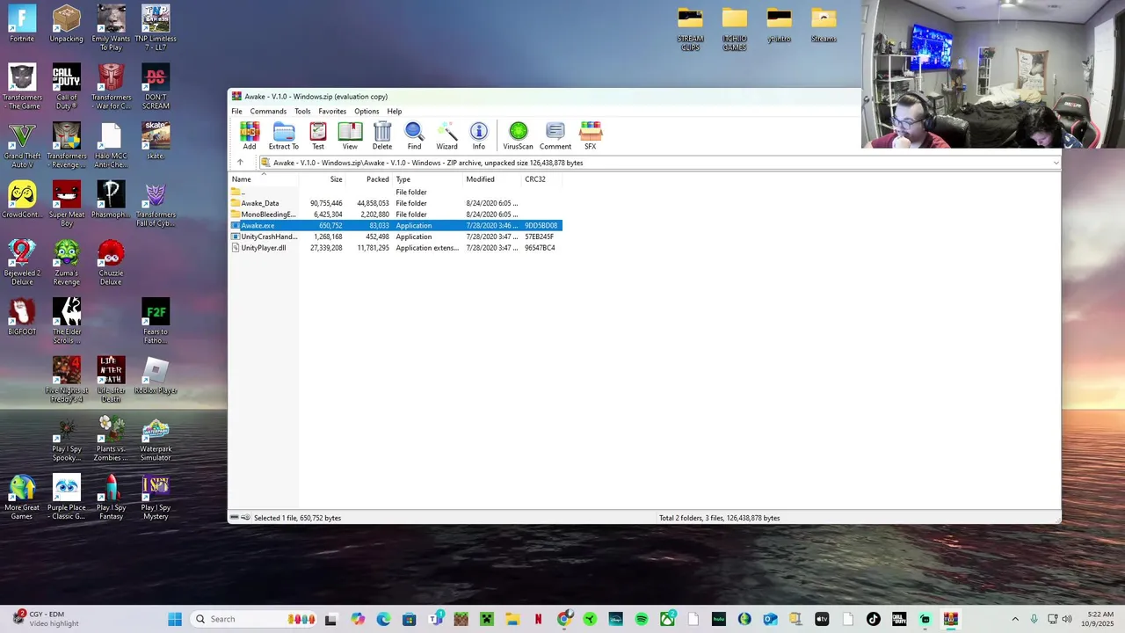1125x633 pixels.
Task: Select the Awake.exe file row
Action: pyautogui.click(x=396, y=226)
